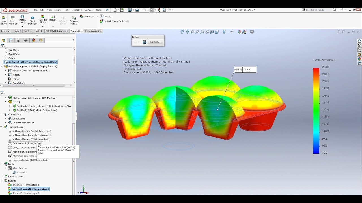Click the Section View icon
This screenshot has height=203, width=362.
pyautogui.click(x=212, y=32)
